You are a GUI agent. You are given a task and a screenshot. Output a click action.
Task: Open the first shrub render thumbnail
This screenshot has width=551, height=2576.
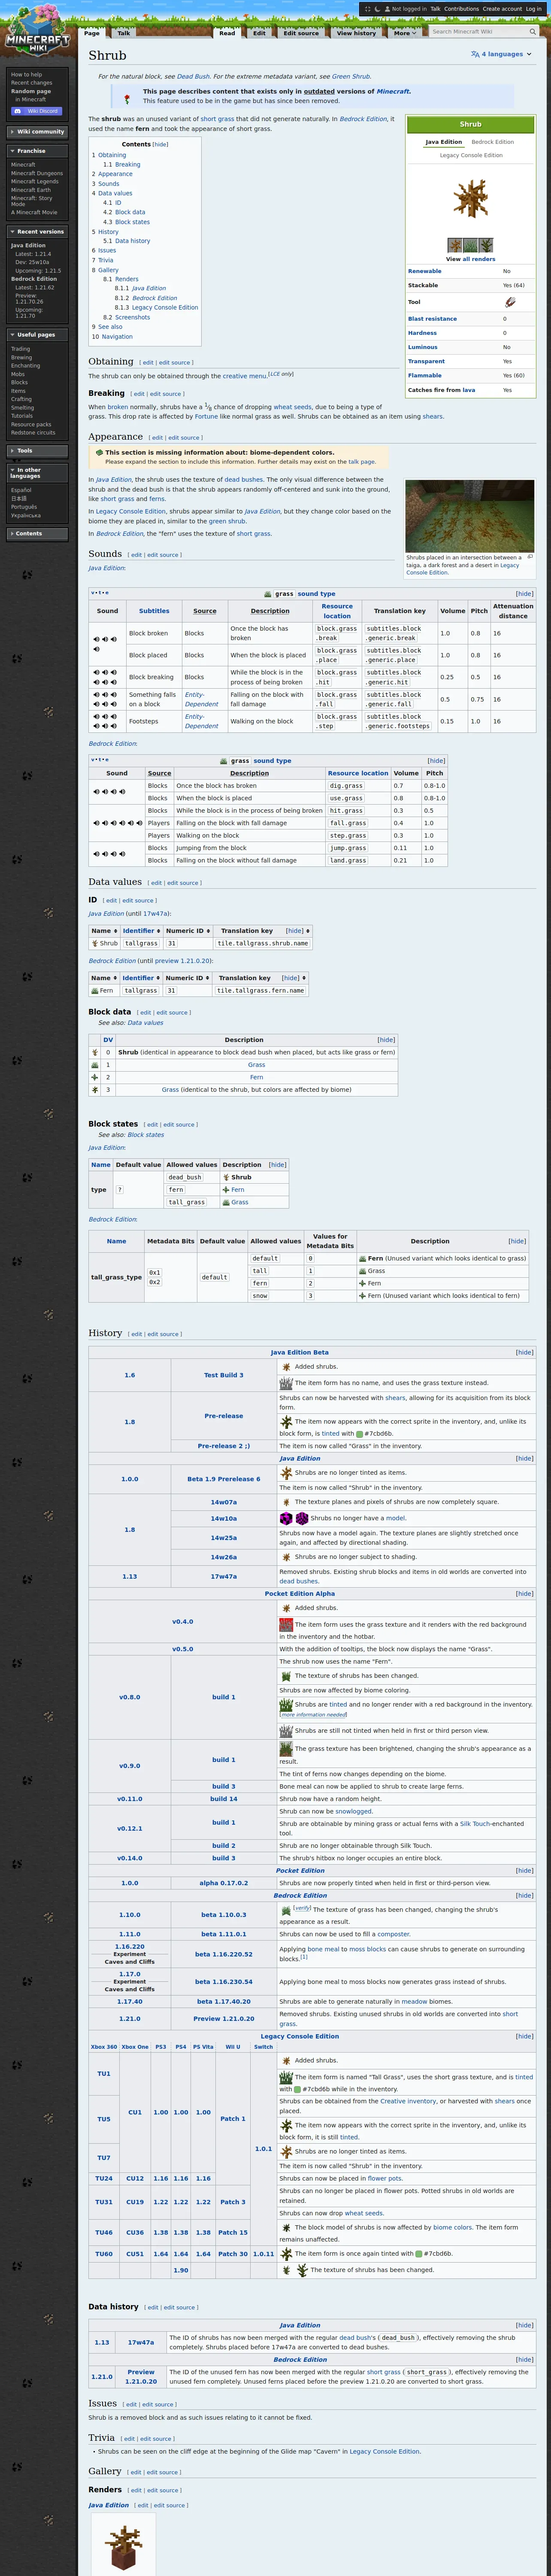click(455, 245)
